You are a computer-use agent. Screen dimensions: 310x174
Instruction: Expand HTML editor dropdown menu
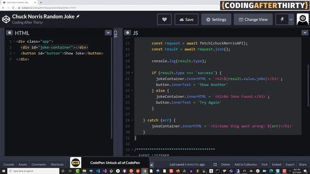(x=108, y=32)
